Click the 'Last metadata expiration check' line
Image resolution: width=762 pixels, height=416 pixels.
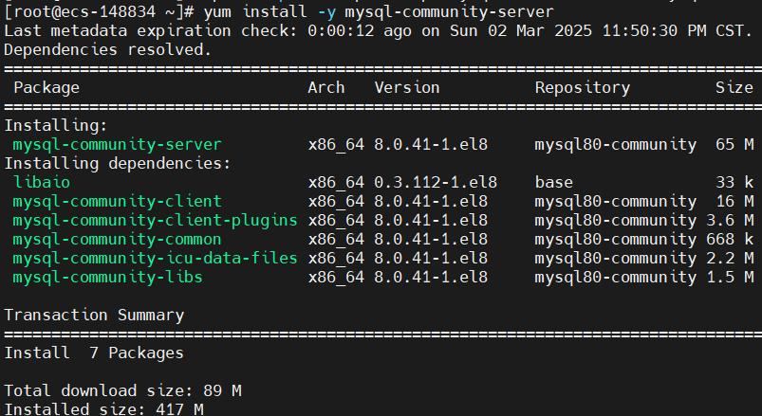[x=378, y=30]
